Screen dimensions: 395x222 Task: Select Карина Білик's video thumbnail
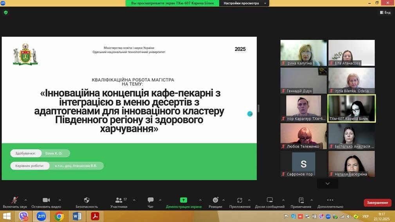coord(351,108)
